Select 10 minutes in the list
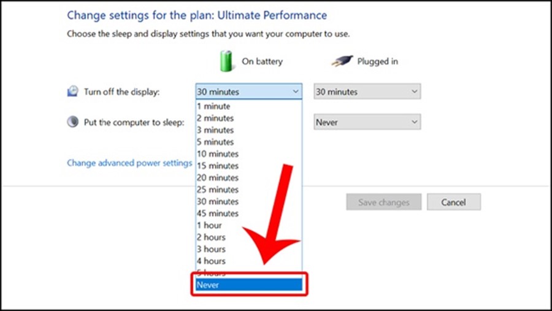 click(x=249, y=154)
